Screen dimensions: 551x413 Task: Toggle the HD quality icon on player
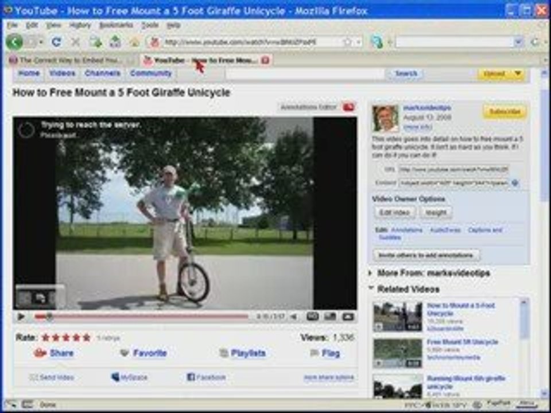click(x=312, y=317)
